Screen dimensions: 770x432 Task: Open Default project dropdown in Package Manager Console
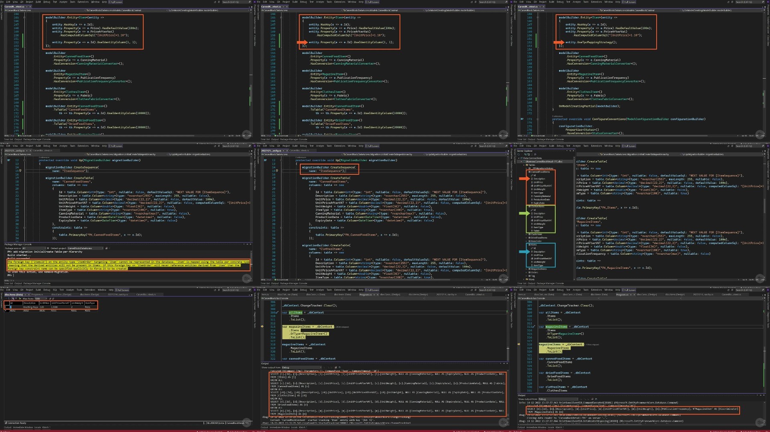coord(86,248)
